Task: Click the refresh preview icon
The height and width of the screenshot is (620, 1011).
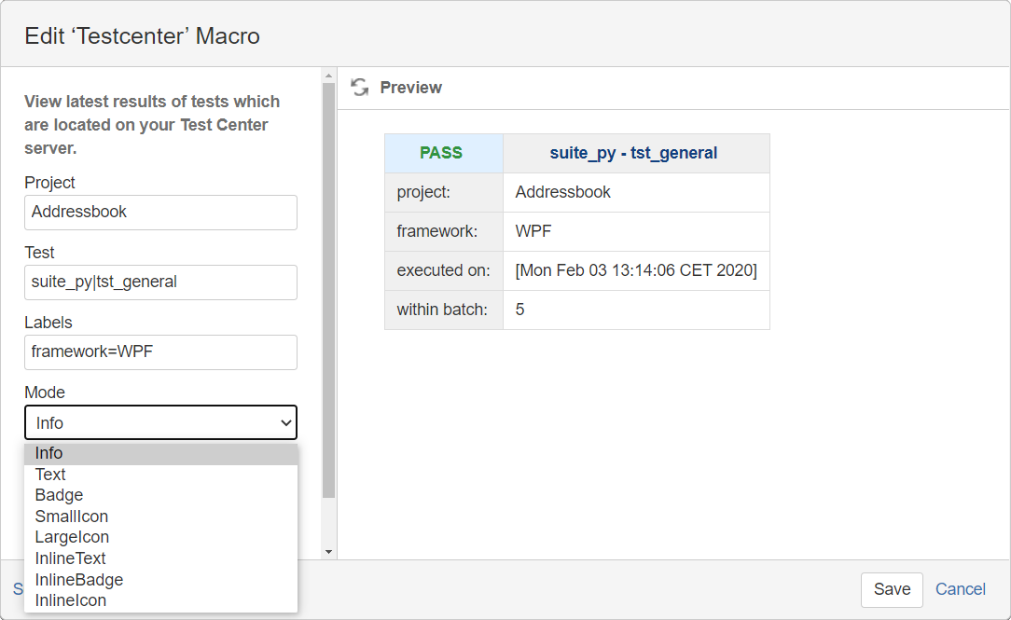Action: pos(360,87)
